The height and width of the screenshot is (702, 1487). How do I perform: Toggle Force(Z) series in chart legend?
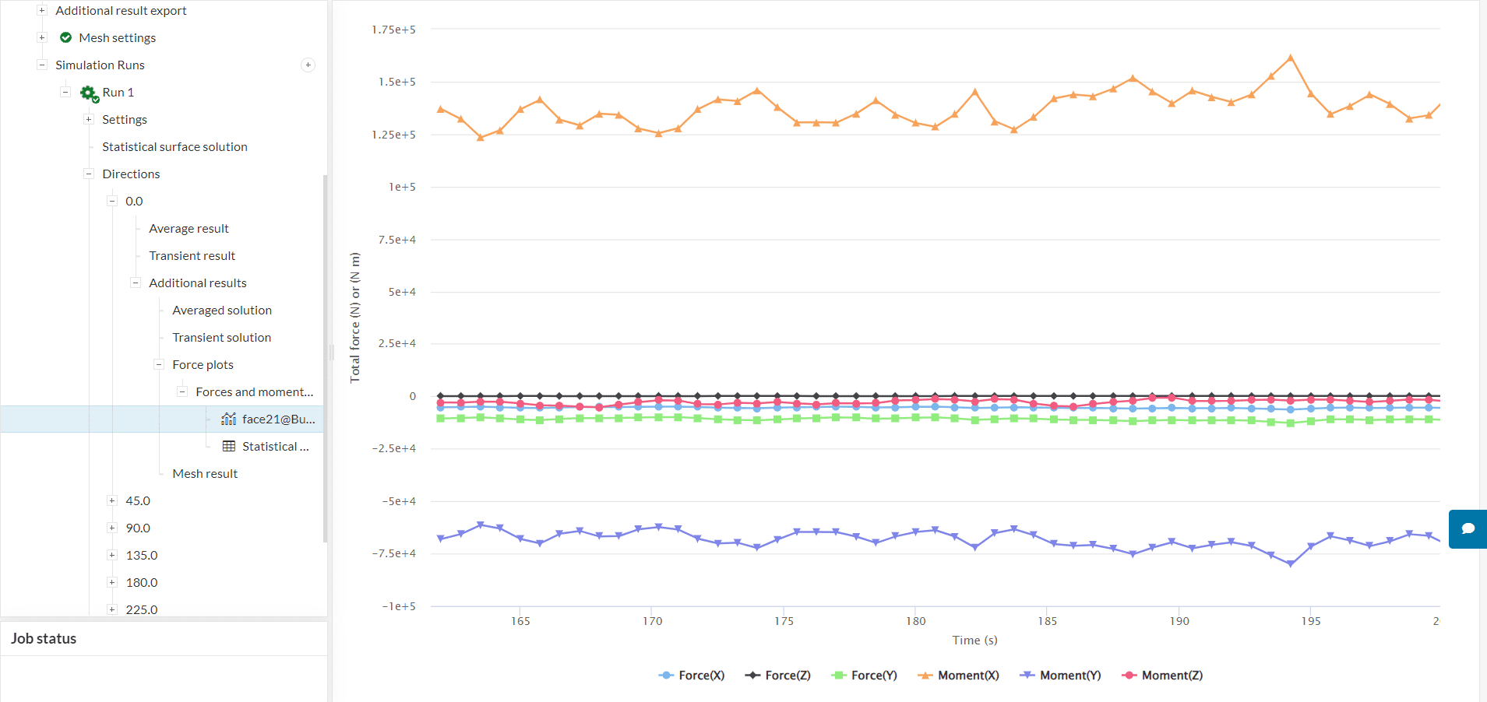coord(777,676)
